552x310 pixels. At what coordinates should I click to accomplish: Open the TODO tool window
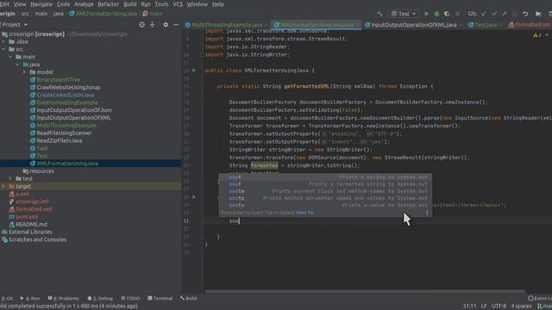(x=130, y=299)
